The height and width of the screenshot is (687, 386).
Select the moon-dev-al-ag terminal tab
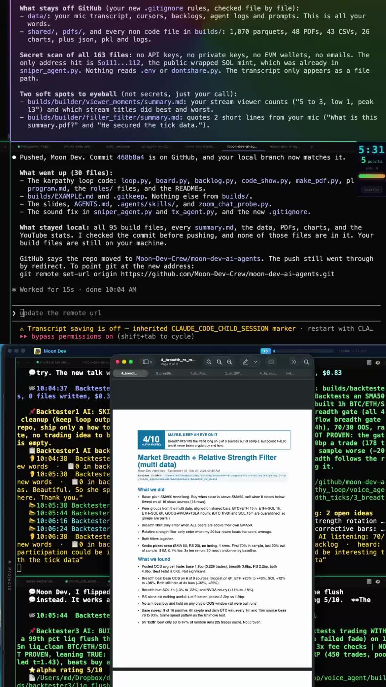point(242,146)
